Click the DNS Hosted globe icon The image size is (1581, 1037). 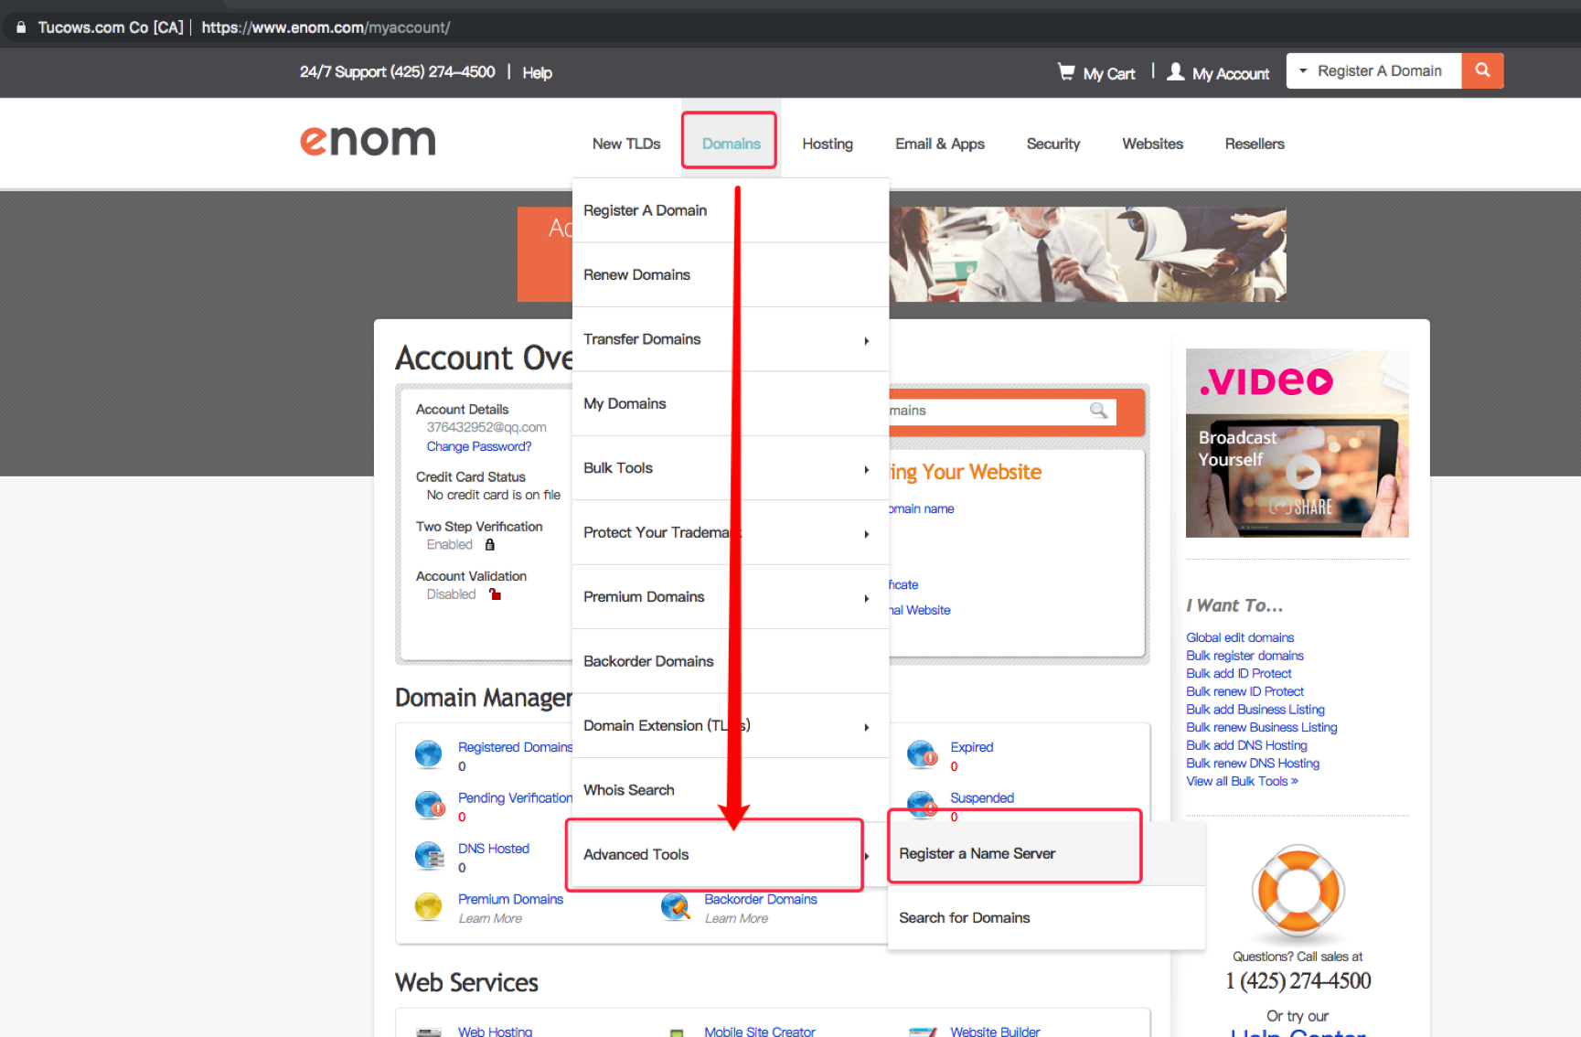(429, 856)
